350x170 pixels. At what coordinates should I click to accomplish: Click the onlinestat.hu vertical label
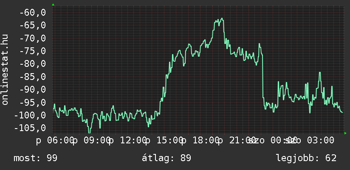pos(6,70)
